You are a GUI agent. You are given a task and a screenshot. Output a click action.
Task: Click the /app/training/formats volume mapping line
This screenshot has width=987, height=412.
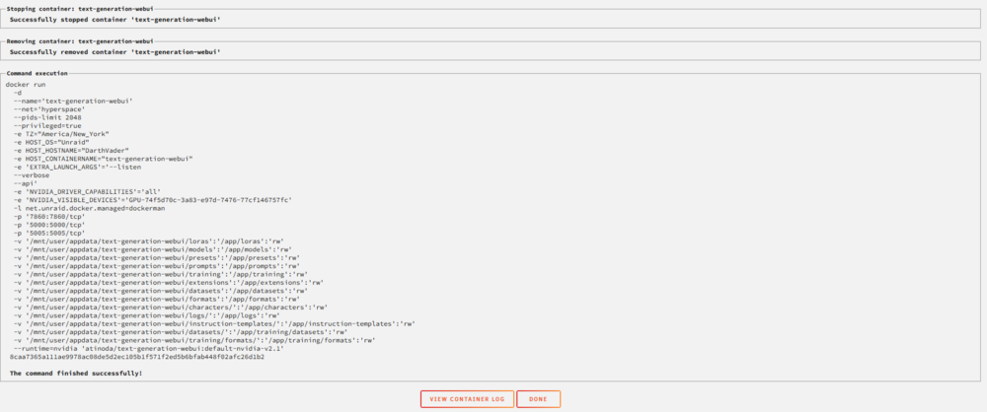click(194, 340)
